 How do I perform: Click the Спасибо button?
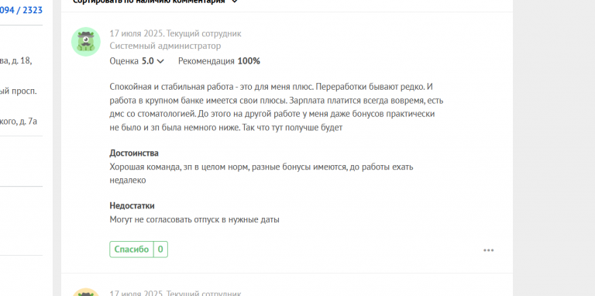click(132, 250)
